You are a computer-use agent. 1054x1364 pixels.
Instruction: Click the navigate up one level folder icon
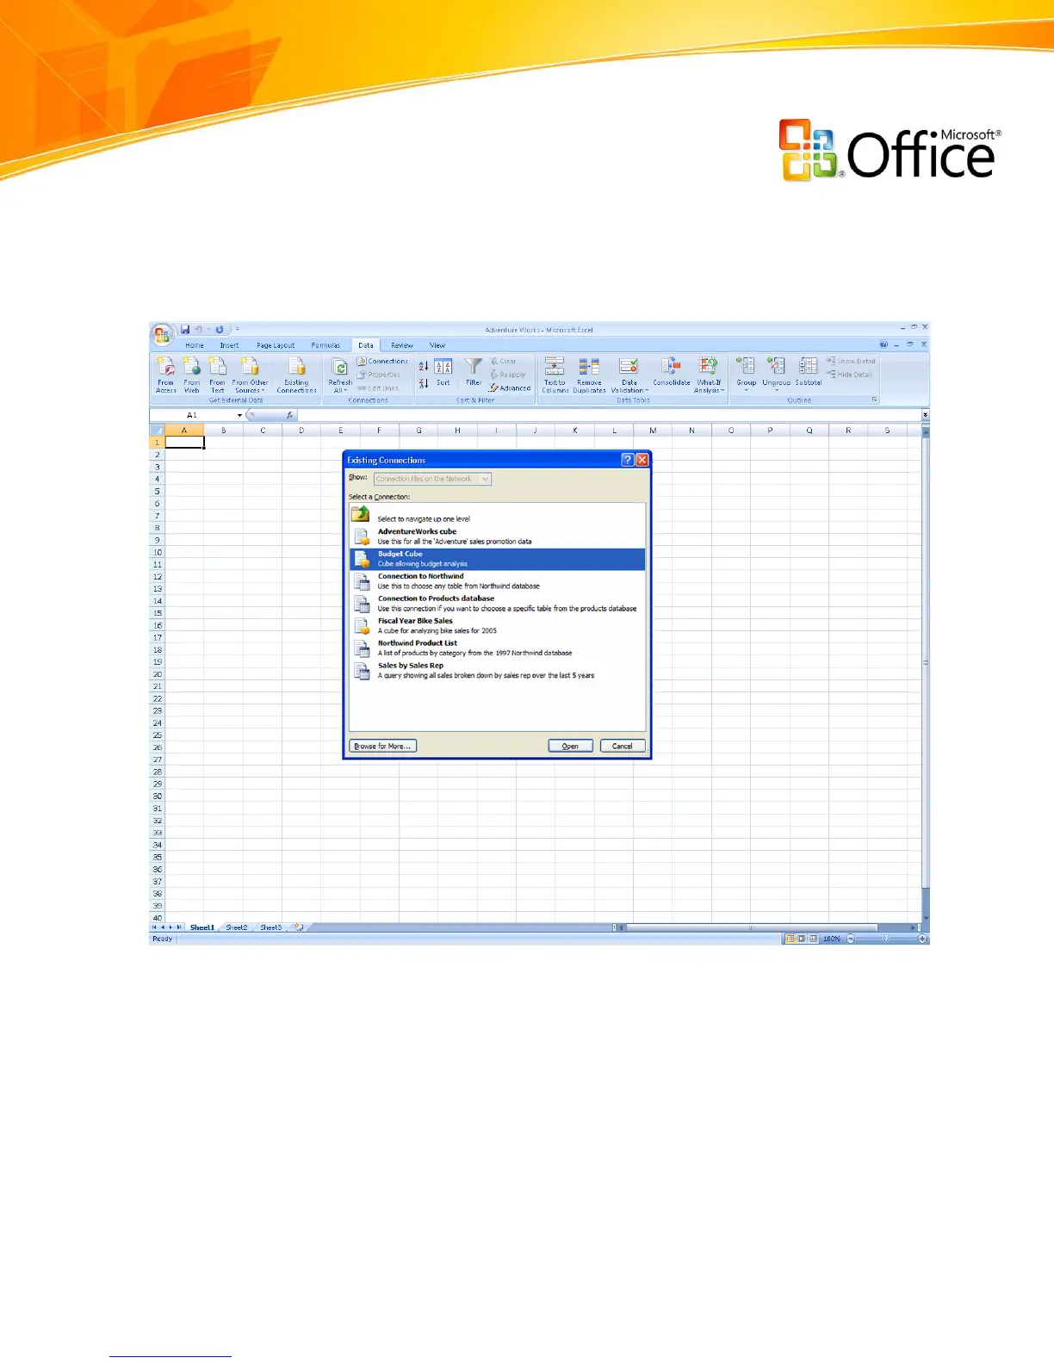click(360, 515)
